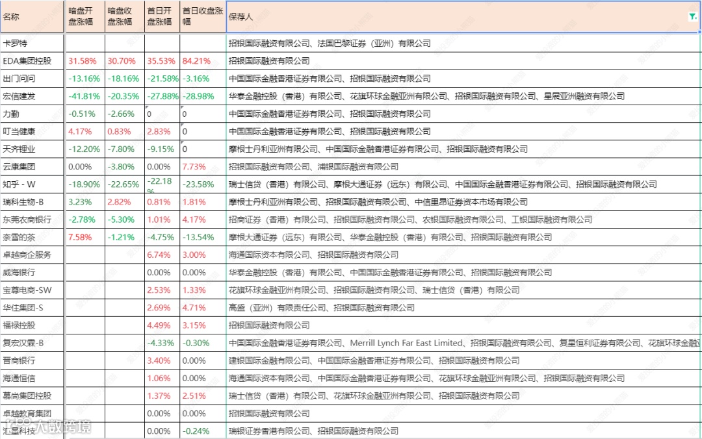
Task: Click the -12.20% cell for 天齐锂业
Action: tap(85, 149)
